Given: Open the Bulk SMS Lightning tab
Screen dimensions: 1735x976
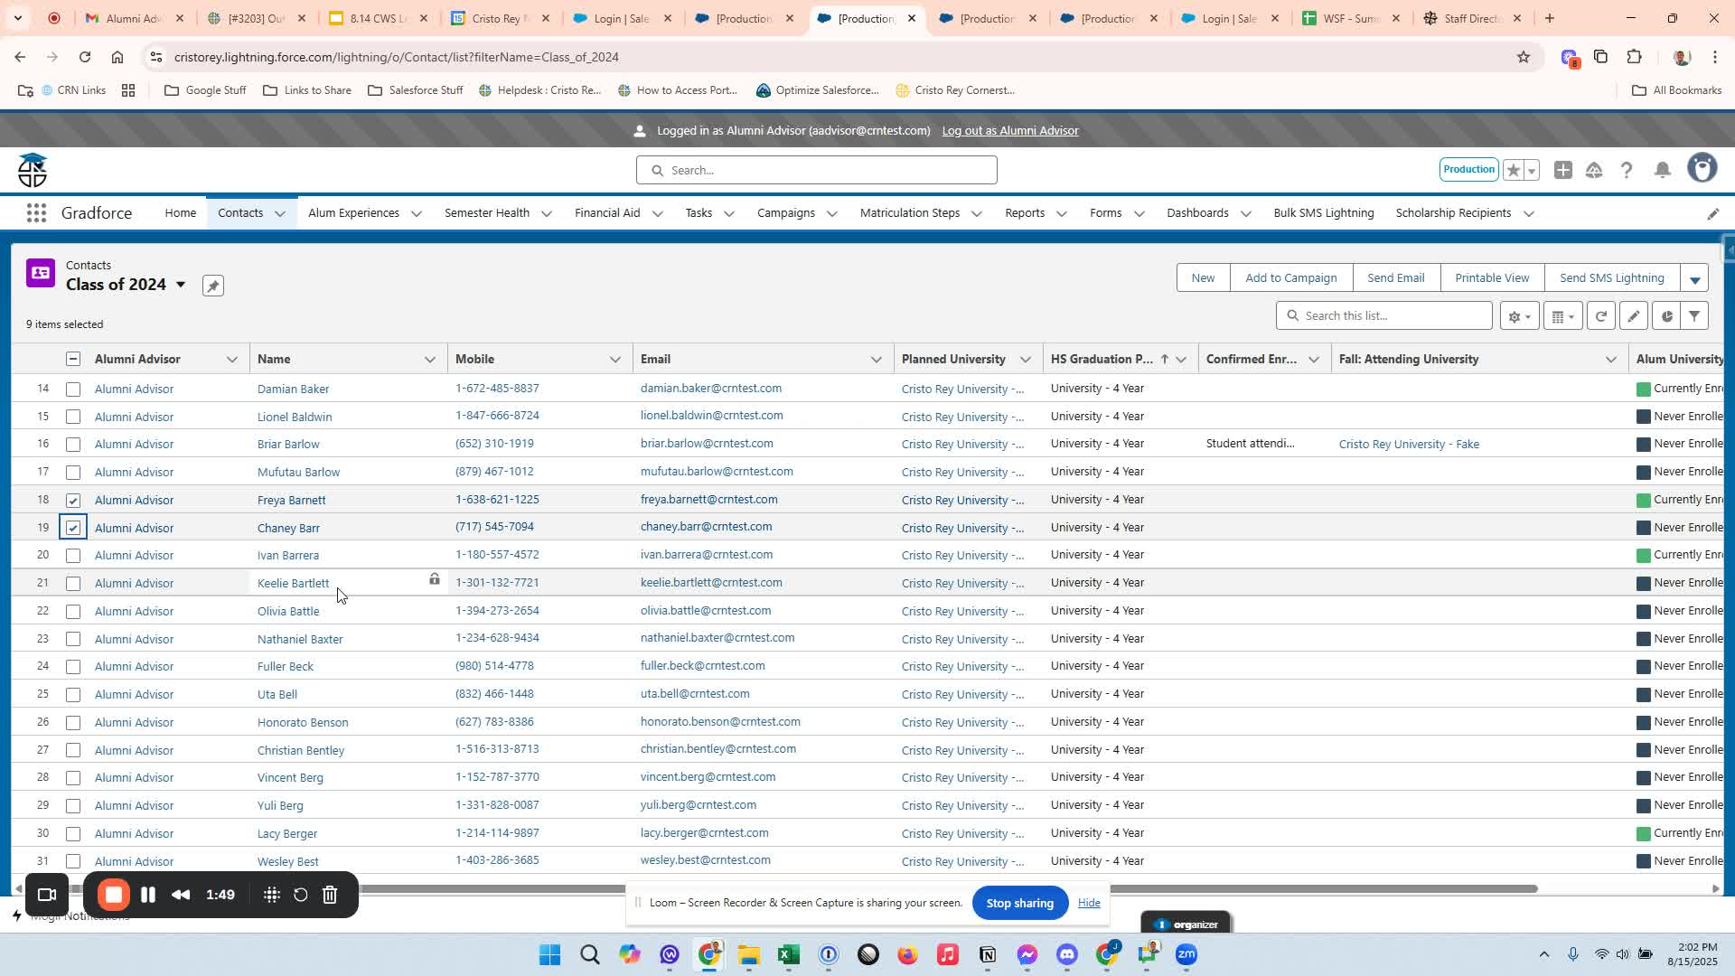Looking at the screenshot, I should coord(1324,213).
